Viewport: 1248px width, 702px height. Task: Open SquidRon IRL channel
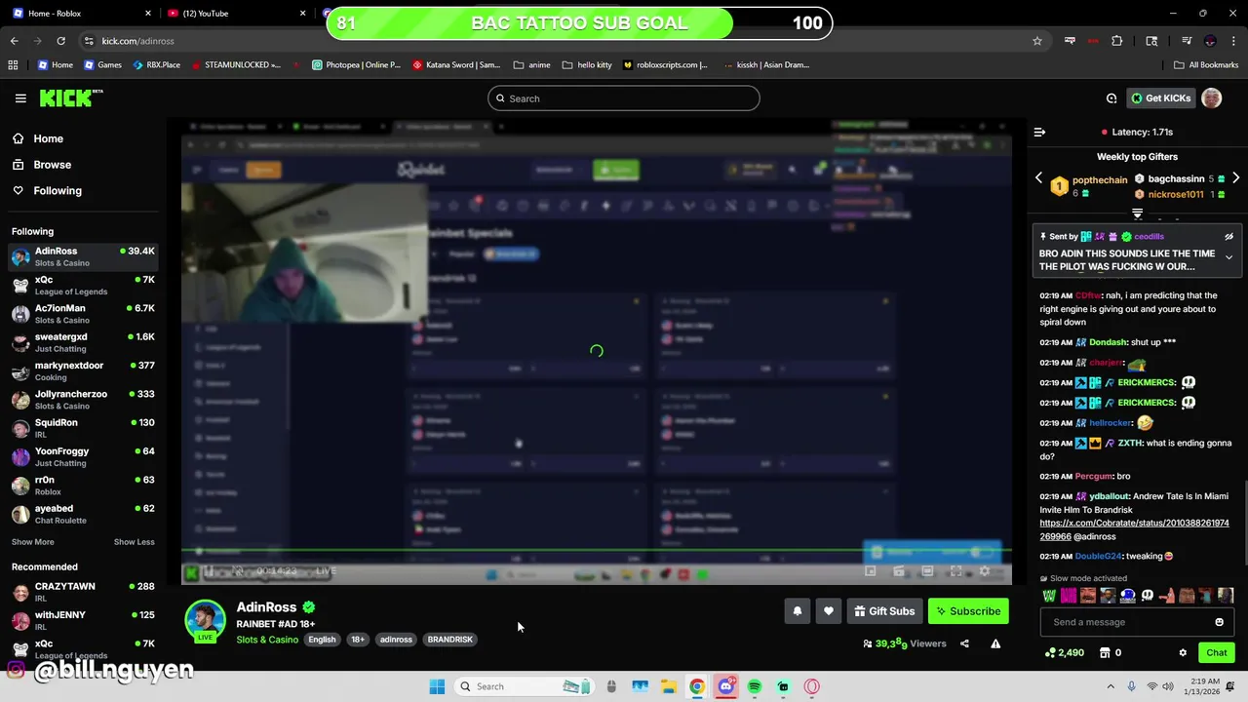point(83,428)
